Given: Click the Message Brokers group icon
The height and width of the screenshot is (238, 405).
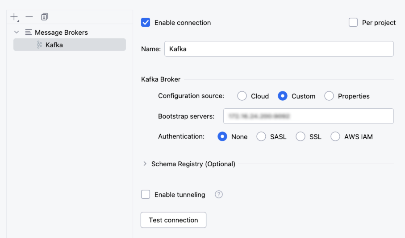Looking at the screenshot, I should tap(29, 33).
